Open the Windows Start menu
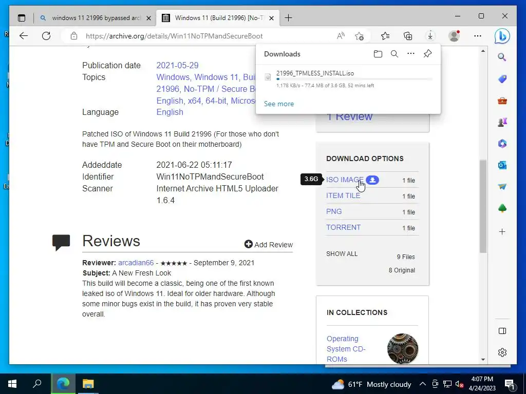526x394 pixels. click(12, 384)
